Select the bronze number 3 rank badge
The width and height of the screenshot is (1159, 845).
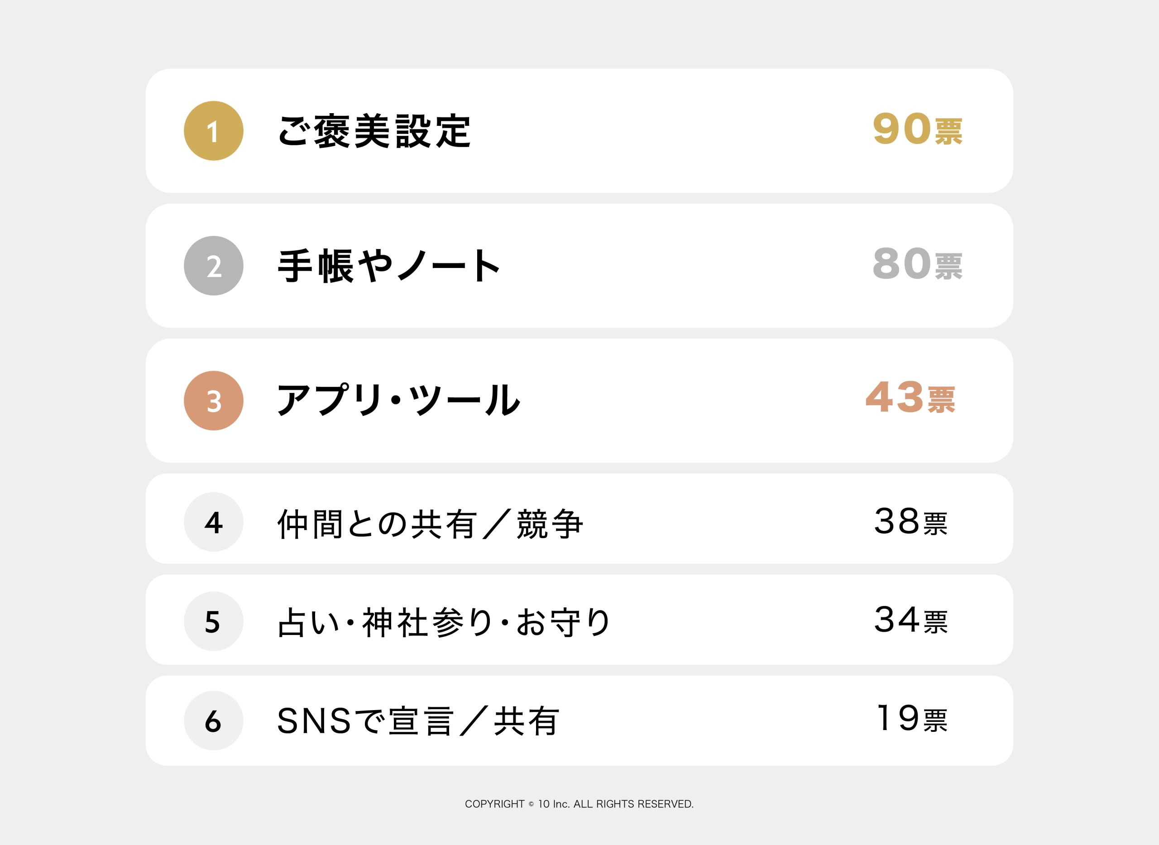[x=213, y=401]
